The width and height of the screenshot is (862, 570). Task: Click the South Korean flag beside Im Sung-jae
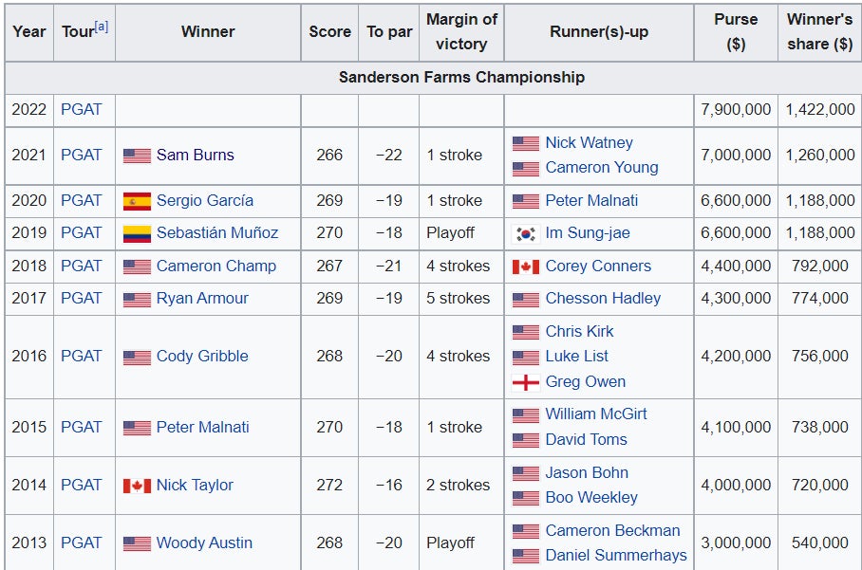[526, 233]
